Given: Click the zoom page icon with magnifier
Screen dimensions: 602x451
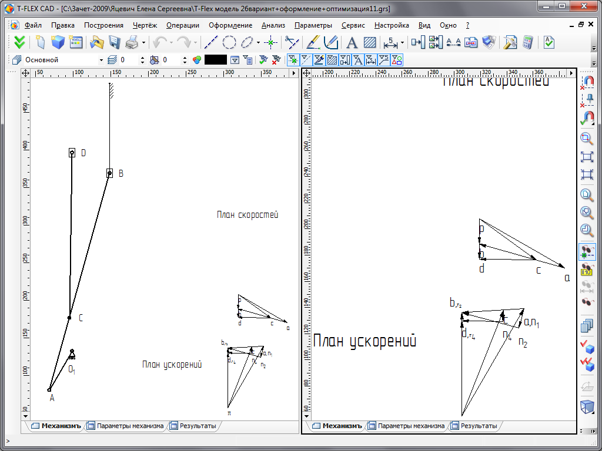Looking at the screenshot, I should pyautogui.click(x=587, y=194).
